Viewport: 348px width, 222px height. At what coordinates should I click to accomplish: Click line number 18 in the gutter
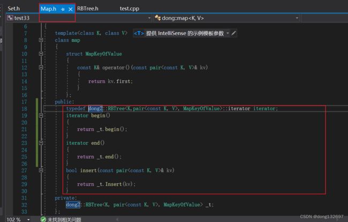point(25,109)
